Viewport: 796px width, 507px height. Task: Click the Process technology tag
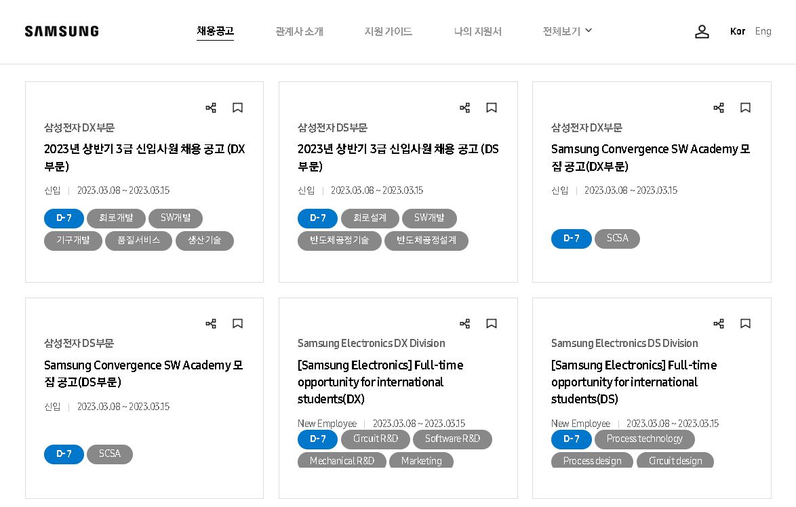(x=645, y=439)
